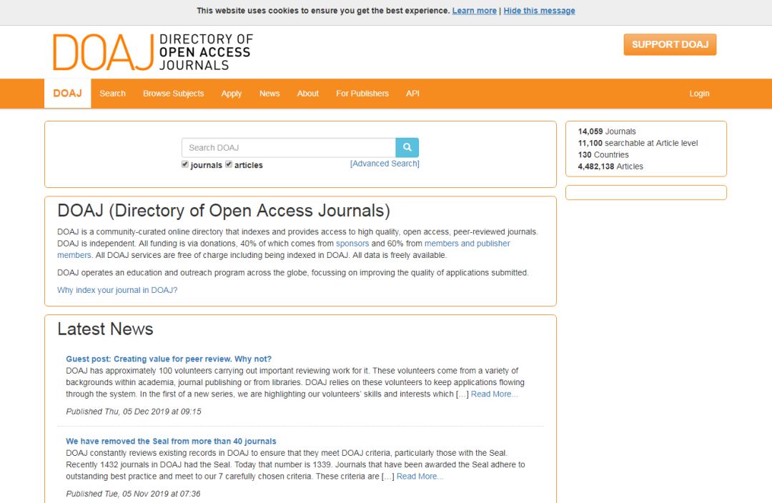Follow the sponsors link

(x=352, y=244)
